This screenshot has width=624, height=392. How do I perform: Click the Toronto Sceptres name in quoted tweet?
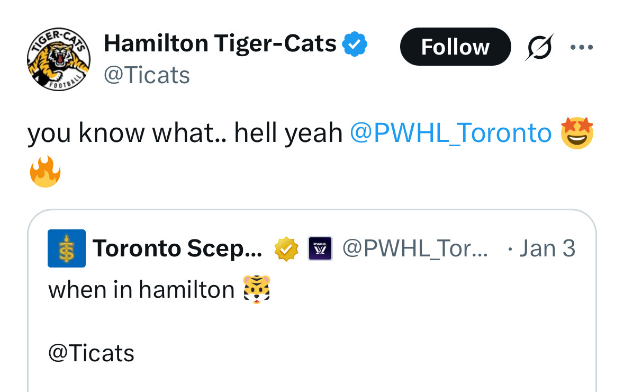point(177,248)
